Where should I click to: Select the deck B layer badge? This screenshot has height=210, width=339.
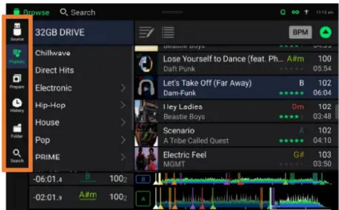(143, 179)
